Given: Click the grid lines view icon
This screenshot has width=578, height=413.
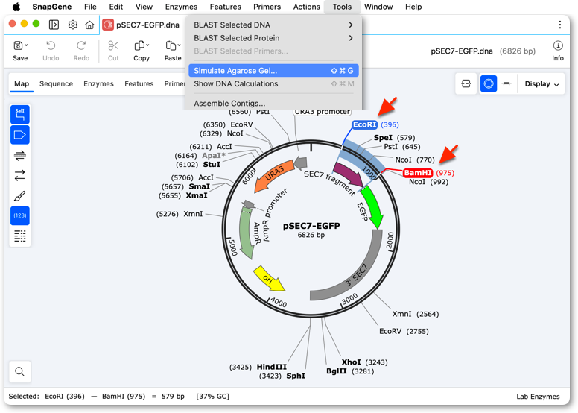Looking at the screenshot, I should click(20, 236).
